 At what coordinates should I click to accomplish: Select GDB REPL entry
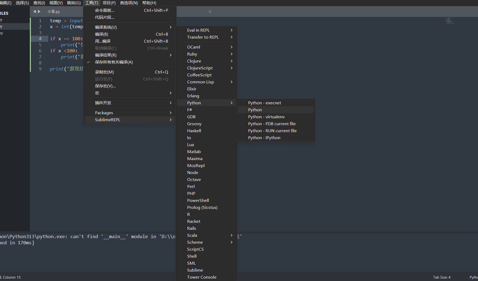click(x=206, y=117)
